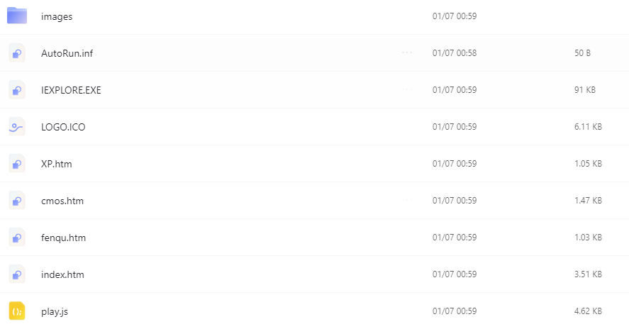Select the fenqu.htm file name
Screen dimensions: 629x329
[x=63, y=238]
